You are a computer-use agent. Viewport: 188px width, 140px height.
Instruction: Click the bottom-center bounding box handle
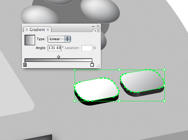[x=119, y=101]
